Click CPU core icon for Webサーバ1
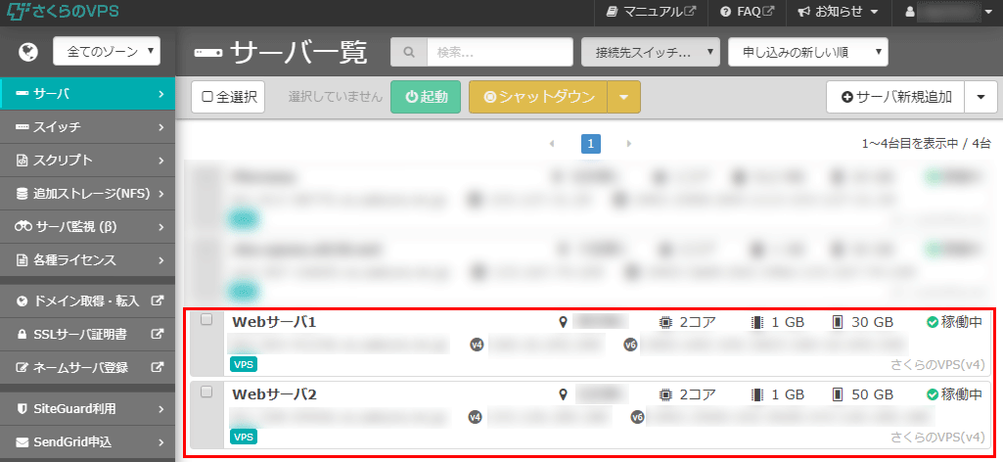 point(666,322)
